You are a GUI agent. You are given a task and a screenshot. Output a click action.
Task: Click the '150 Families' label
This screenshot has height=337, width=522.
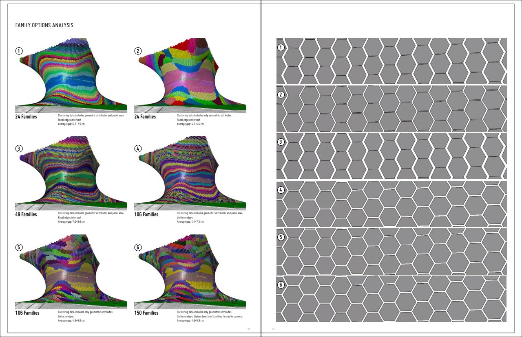[146, 313]
